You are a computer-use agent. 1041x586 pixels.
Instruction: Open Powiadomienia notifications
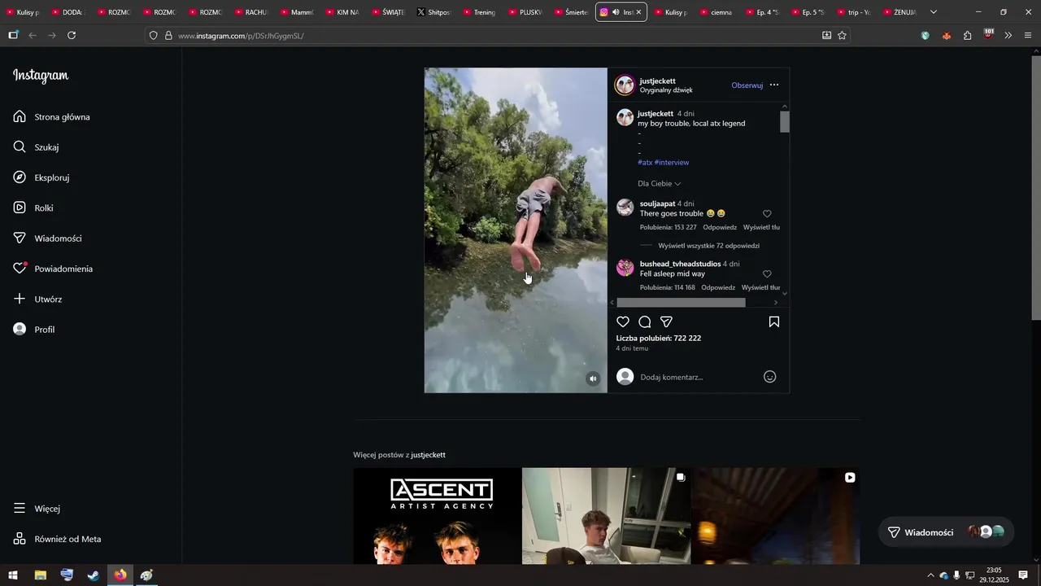[54, 269]
